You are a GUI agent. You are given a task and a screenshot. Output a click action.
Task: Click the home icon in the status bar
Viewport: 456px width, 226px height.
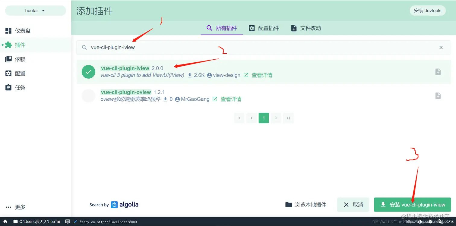tap(5, 221)
